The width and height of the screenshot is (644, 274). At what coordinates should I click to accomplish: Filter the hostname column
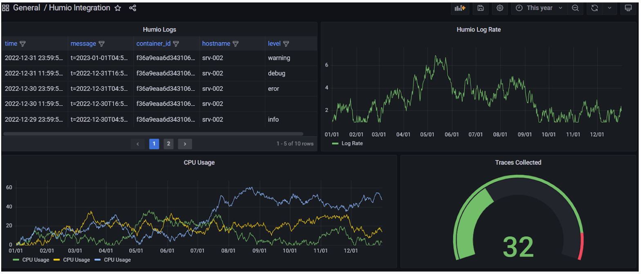236,44
